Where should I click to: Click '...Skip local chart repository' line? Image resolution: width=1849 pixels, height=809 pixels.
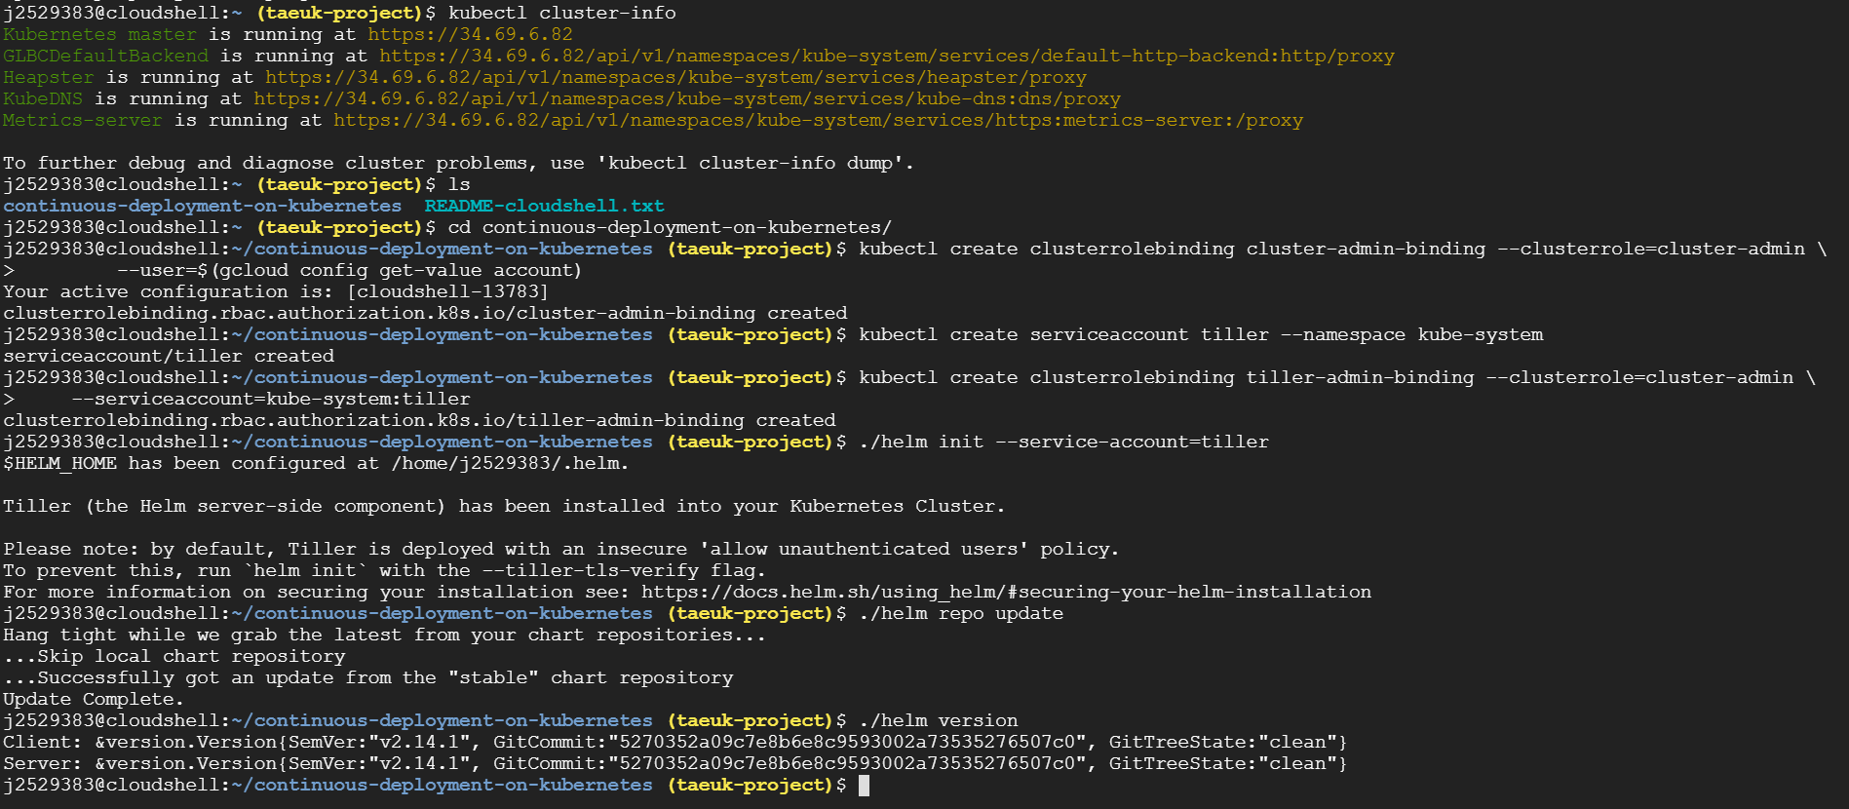coord(174,656)
